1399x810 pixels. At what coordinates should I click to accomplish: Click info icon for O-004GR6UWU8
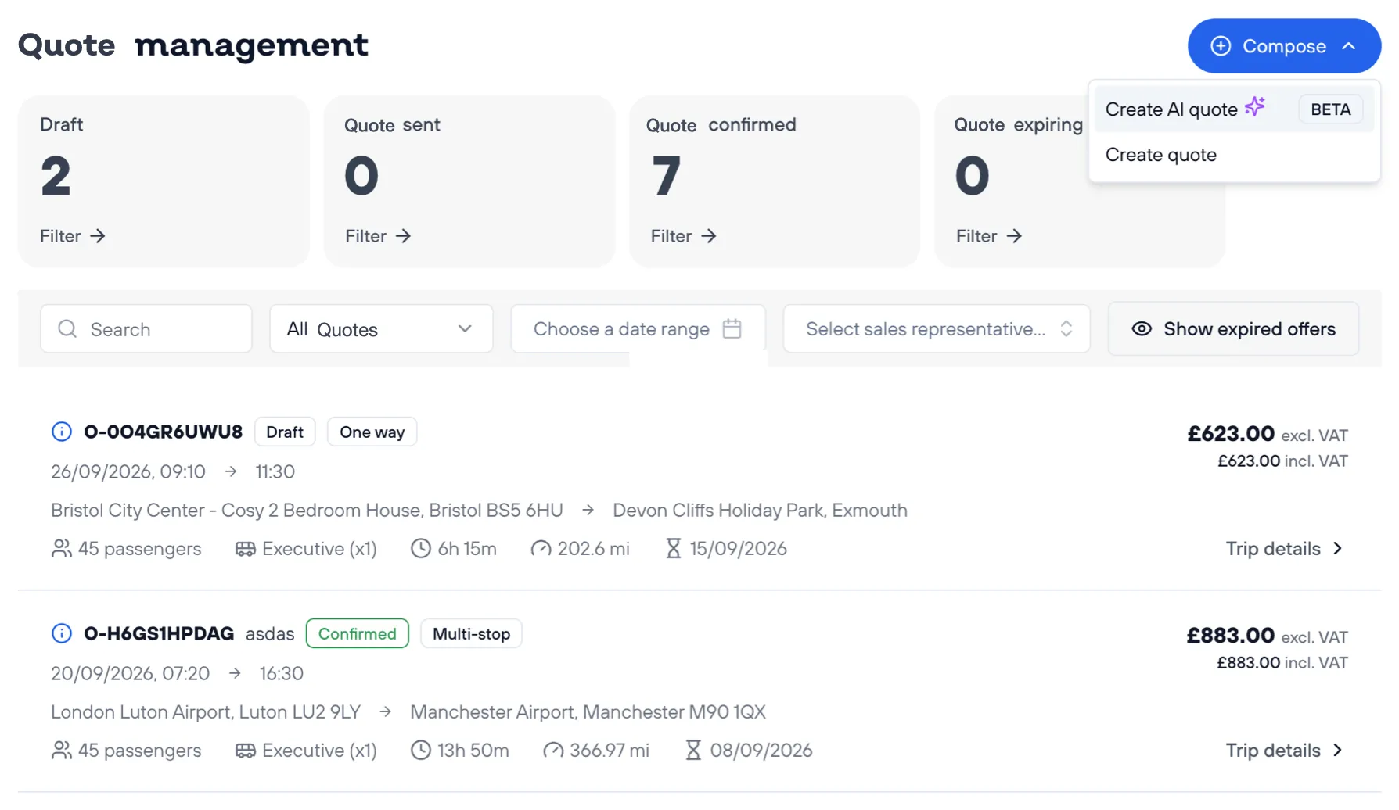[62, 432]
